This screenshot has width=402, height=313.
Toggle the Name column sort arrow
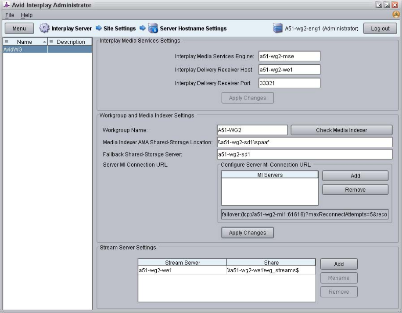(x=44, y=42)
